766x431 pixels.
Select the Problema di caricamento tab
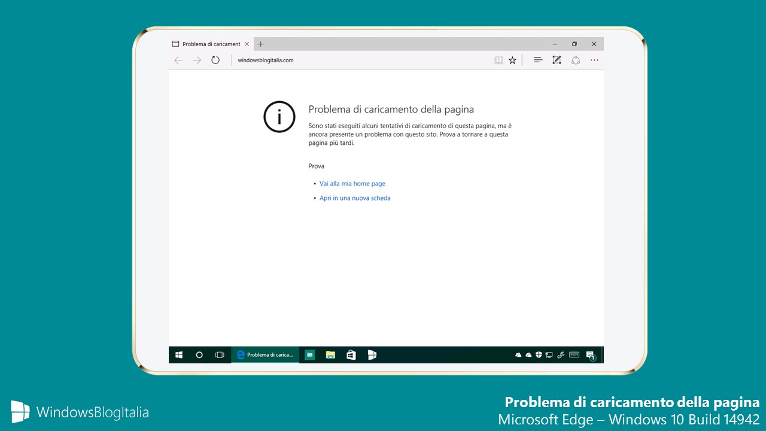click(211, 44)
